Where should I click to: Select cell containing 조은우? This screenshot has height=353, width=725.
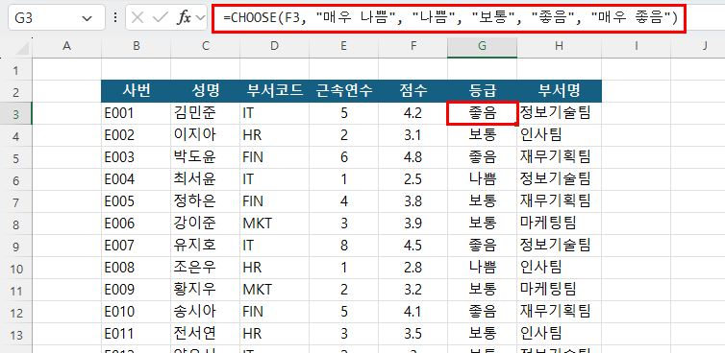206,268
